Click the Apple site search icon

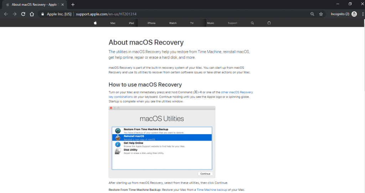252,23
